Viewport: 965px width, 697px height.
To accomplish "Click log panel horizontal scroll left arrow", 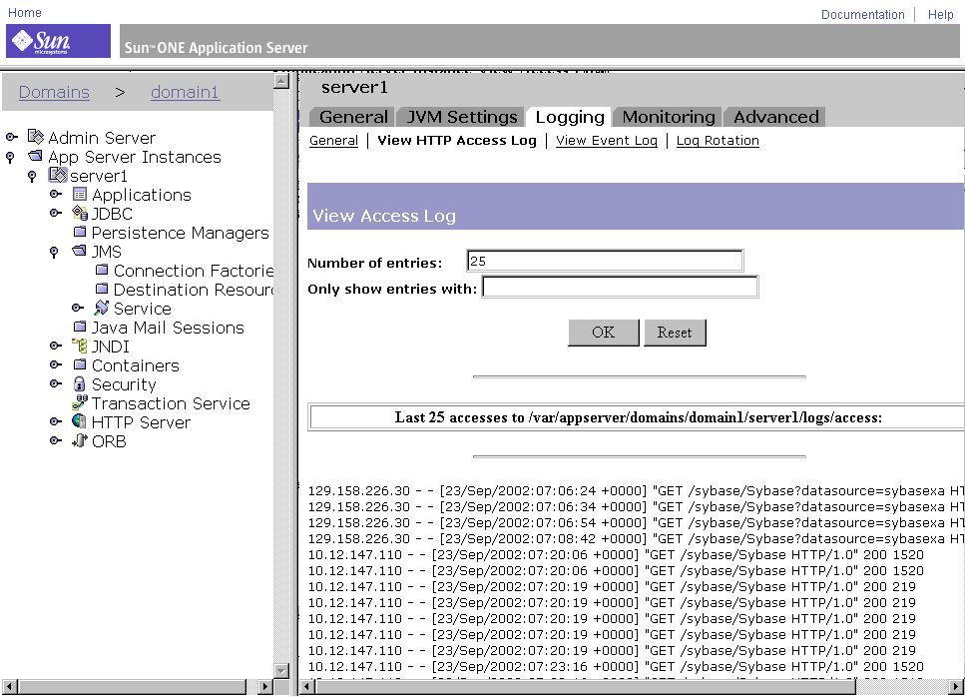I will click(x=307, y=687).
